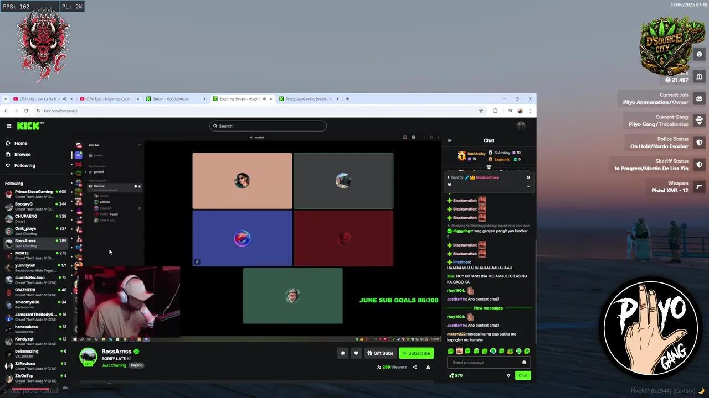Click the Current Job briefcase icon
Image resolution: width=709 pixels, height=398 pixels.
point(699,98)
